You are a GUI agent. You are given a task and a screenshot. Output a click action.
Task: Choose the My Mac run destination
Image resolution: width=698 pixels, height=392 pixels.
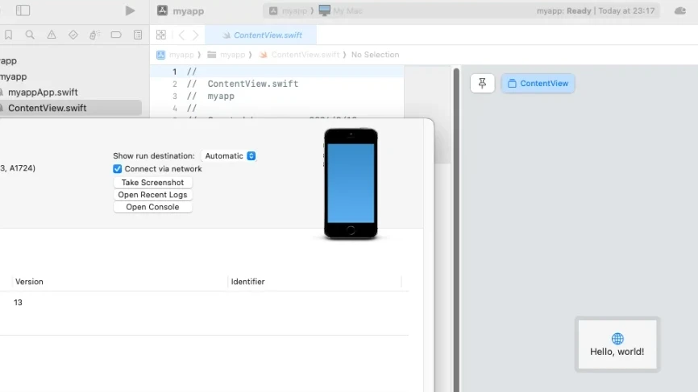(x=342, y=11)
